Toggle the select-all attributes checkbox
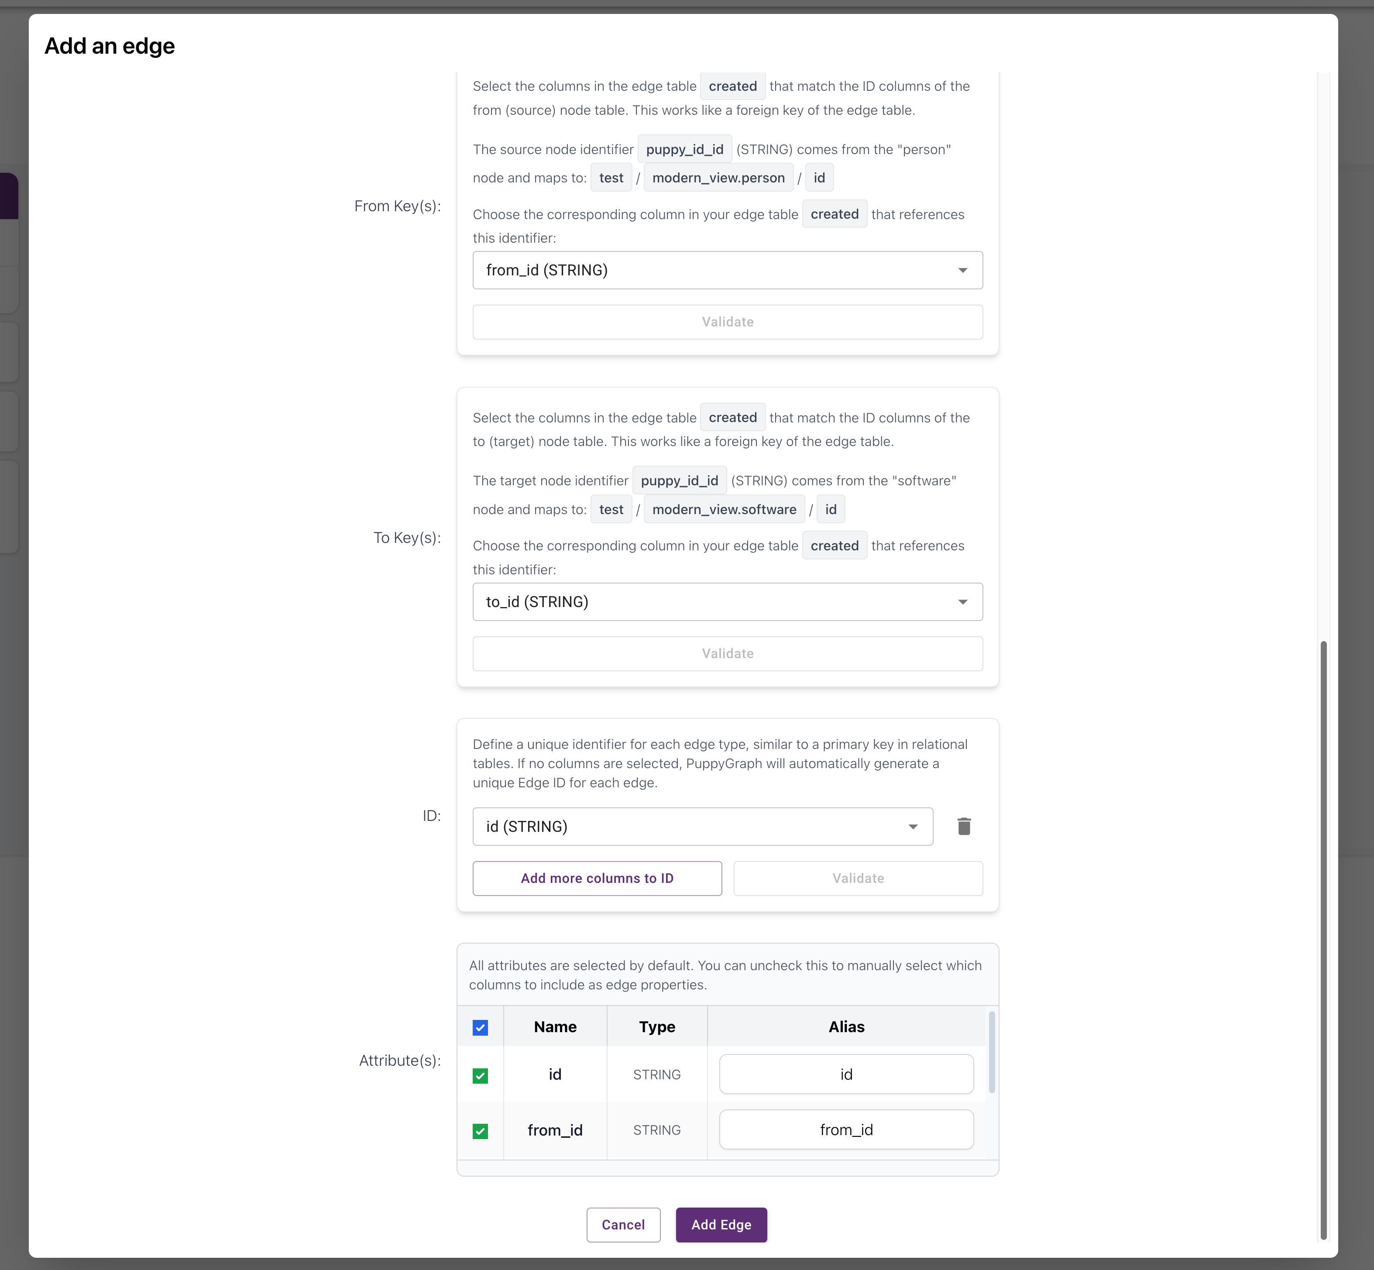This screenshot has width=1374, height=1270. point(481,1027)
